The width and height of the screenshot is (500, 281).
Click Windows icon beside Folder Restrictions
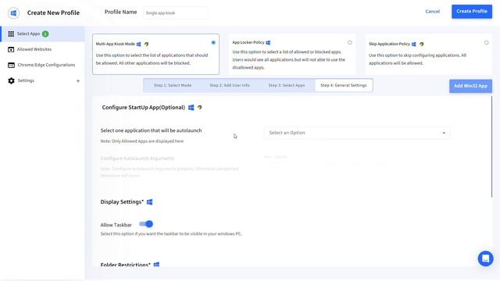click(156, 265)
